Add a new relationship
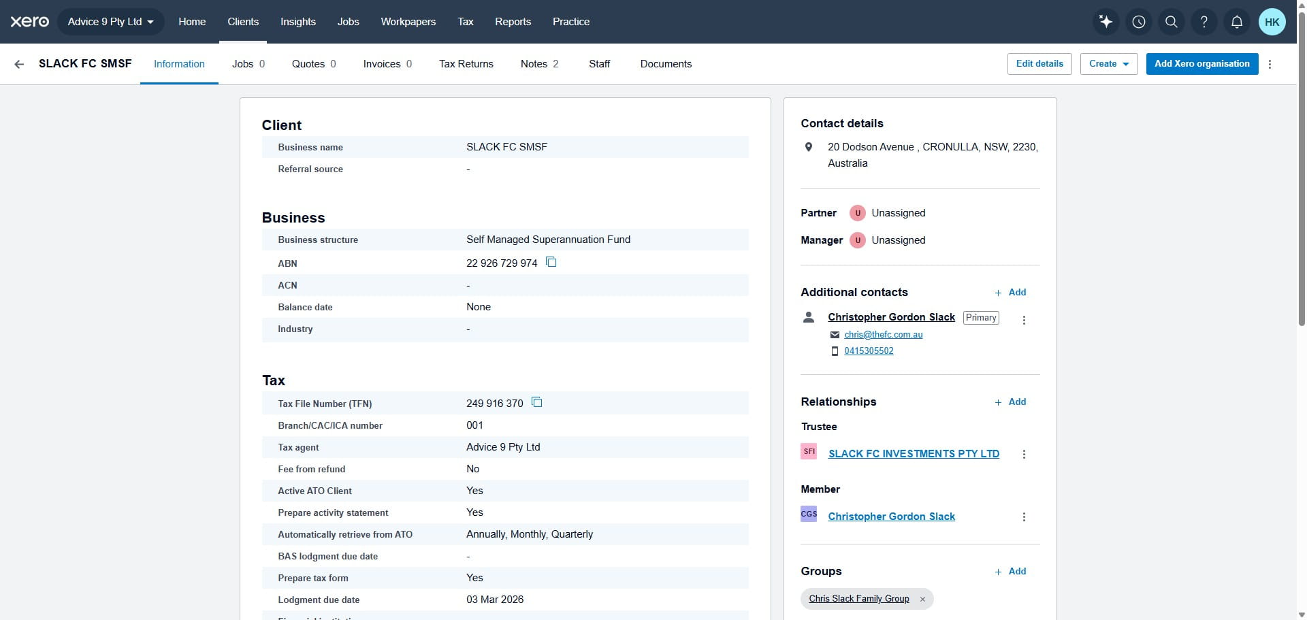The width and height of the screenshot is (1307, 620). (1010, 402)
